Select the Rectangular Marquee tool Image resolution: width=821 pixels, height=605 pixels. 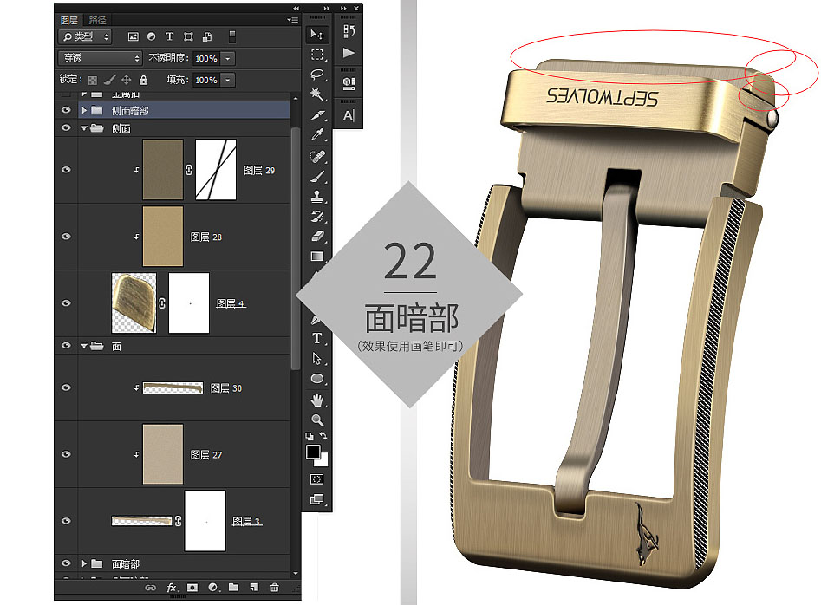(x=317, y=55)
